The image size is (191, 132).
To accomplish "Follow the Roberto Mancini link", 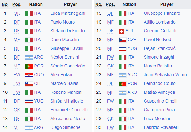I will (66, 92).
